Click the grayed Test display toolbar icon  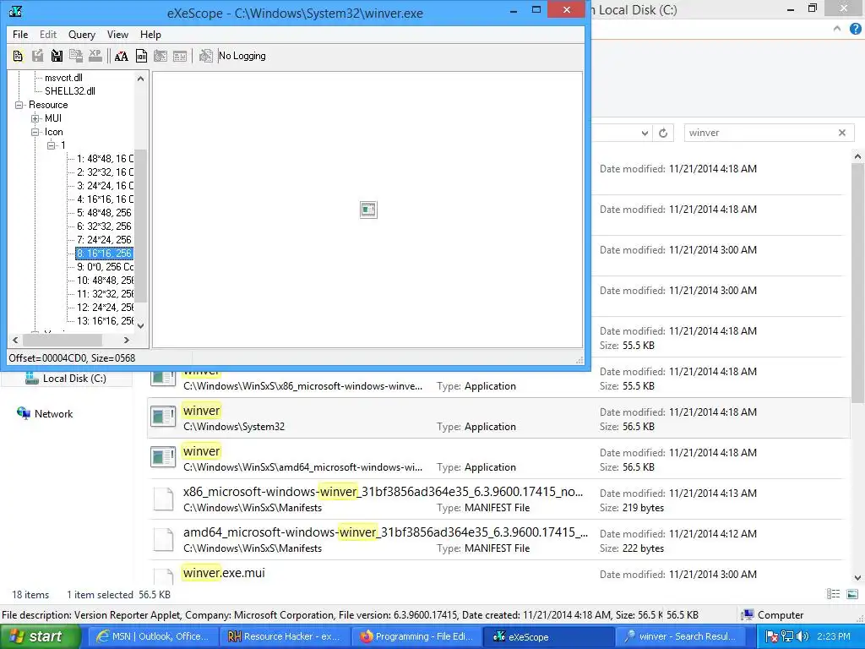tap(180, 56)
